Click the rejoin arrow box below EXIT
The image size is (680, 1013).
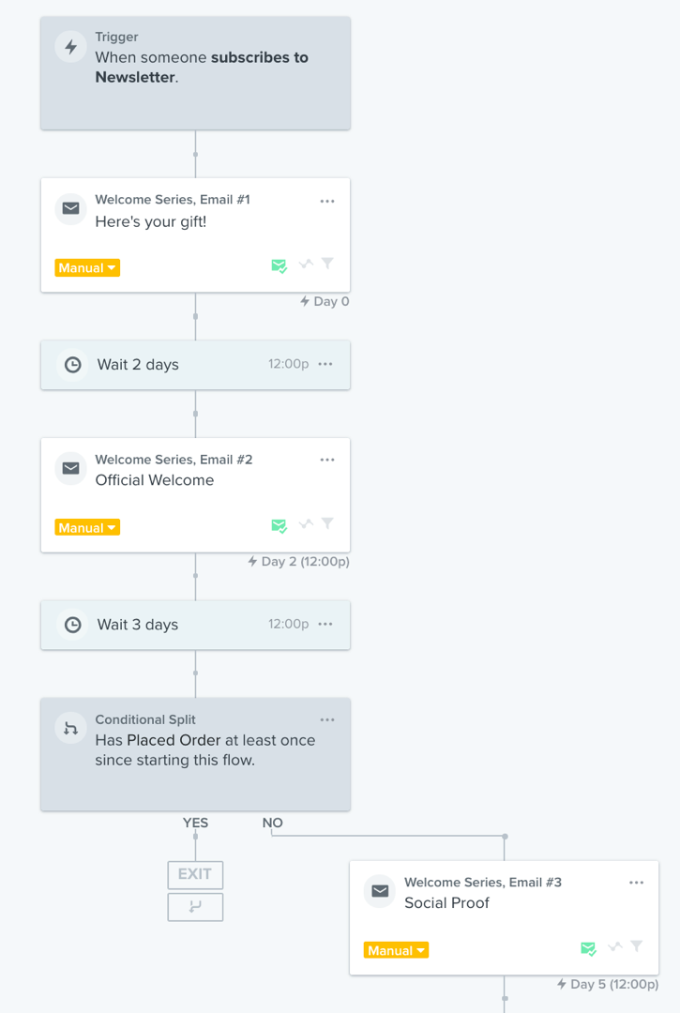pyautogui.click(x=195, y=907)
